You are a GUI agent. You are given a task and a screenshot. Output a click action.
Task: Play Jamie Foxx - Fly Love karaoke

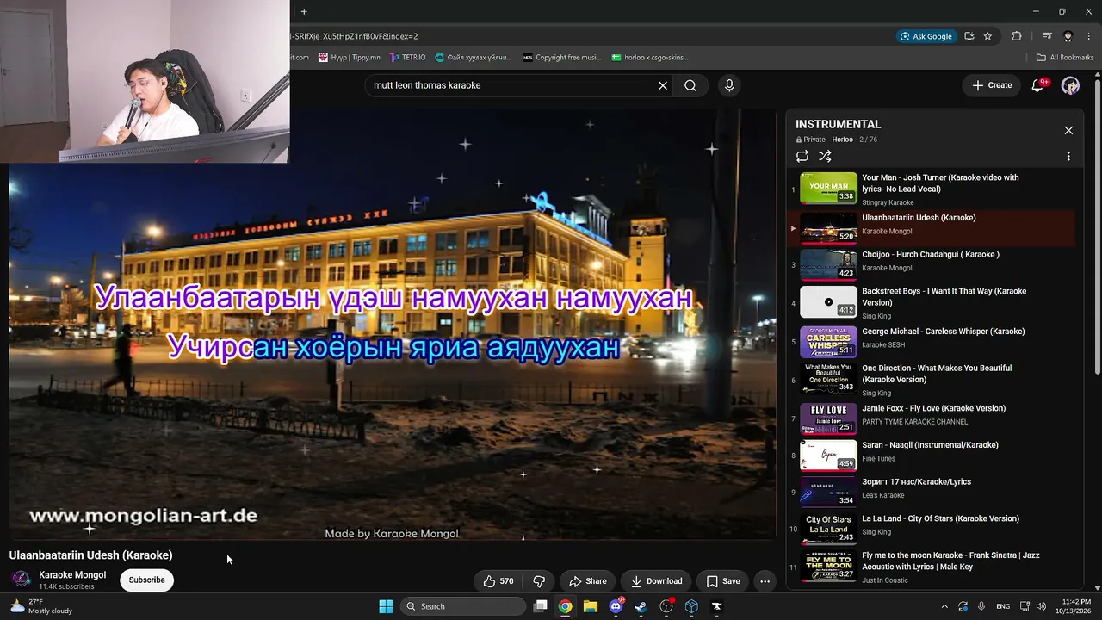coord(932,418)
